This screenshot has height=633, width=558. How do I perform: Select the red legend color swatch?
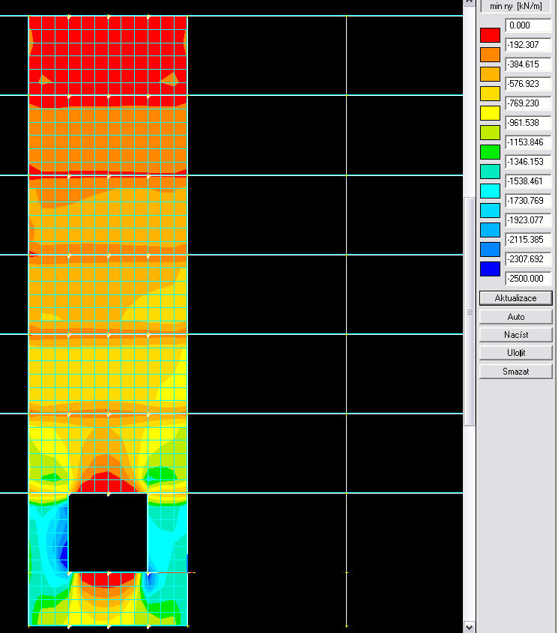(490, 35)
